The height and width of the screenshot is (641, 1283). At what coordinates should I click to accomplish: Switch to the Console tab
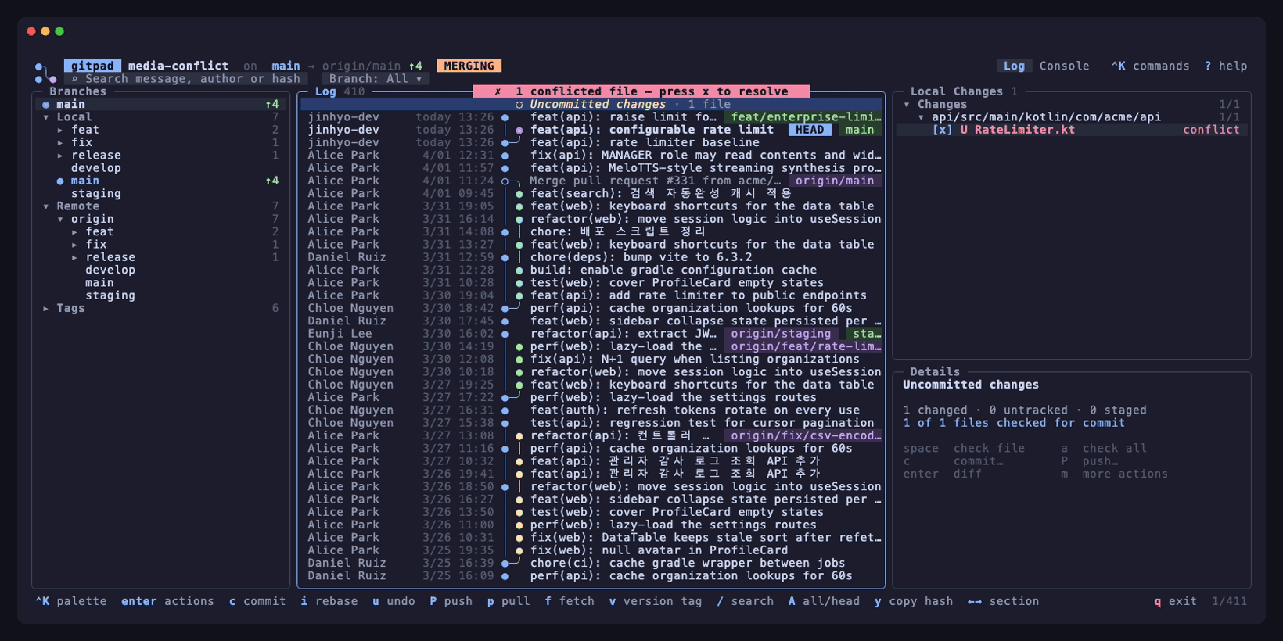[1064, 66]
